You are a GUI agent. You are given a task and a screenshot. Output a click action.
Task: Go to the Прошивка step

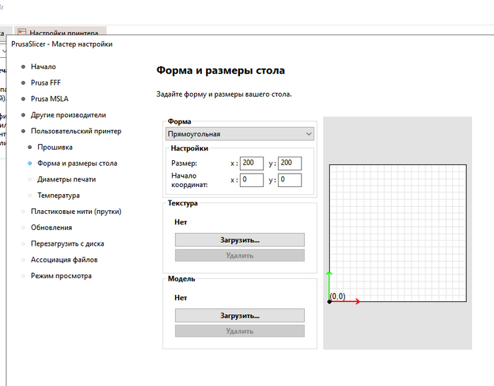coord(54,147)
